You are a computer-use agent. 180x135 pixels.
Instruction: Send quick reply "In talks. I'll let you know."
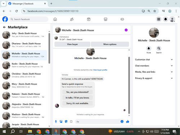pos(77,98)
